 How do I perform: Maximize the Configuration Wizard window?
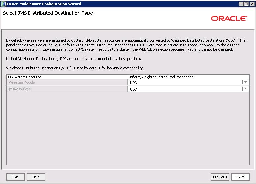click(x=246, y=4)
